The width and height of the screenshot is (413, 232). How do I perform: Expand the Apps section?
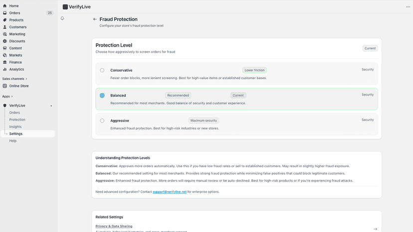point(7,97)
